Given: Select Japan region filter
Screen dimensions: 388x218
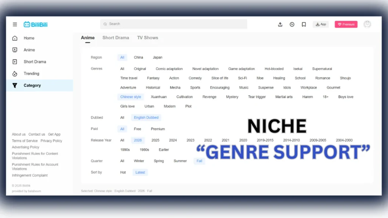Looking at the screenshot, I should [x=157, y=58].
